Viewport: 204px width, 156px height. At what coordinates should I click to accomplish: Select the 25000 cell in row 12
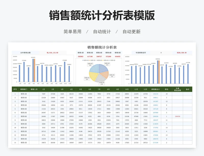coord(108,135)
